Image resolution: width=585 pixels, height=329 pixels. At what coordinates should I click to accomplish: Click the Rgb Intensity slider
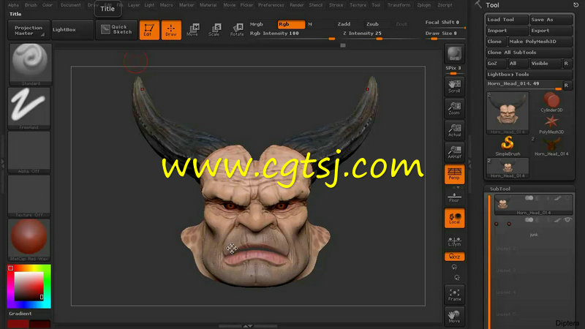[292, 34]
